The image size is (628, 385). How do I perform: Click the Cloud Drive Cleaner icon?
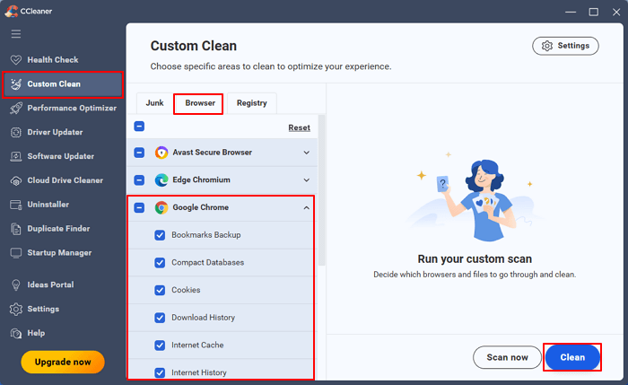tap(16, 180)
